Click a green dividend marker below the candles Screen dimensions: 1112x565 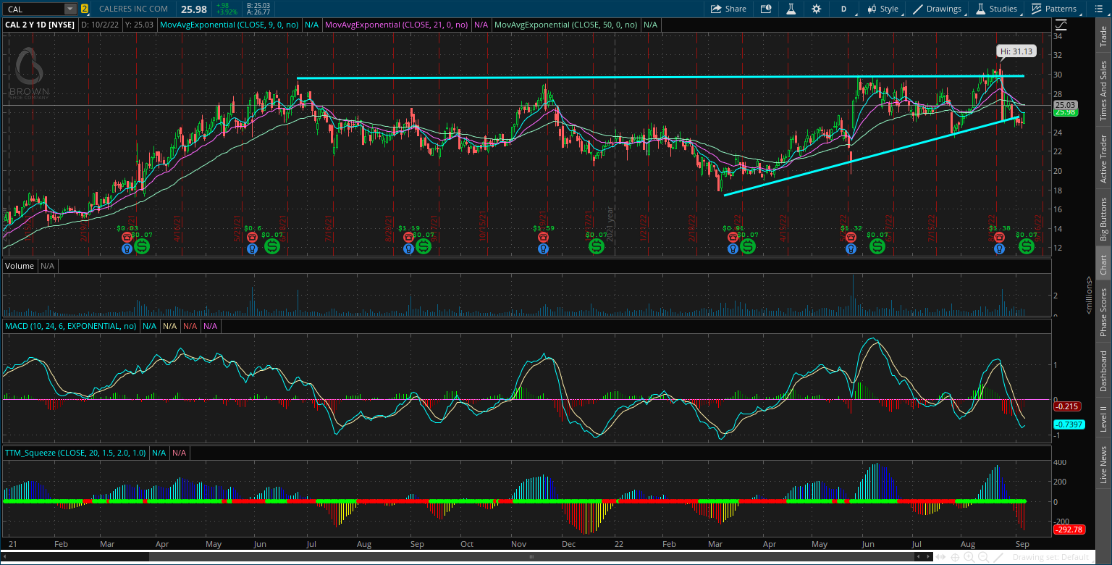pos(141,246)
